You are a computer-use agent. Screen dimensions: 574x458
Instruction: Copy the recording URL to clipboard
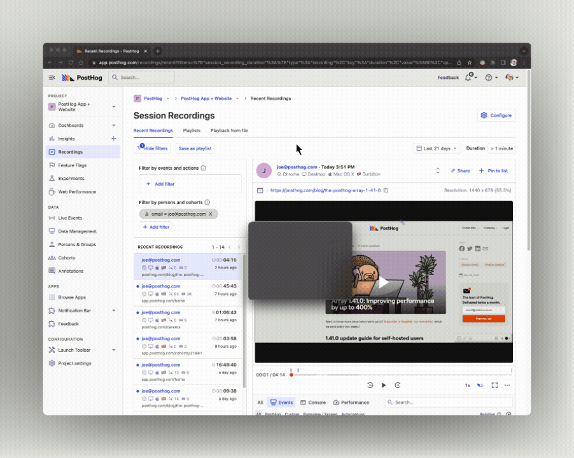[x=386, y=190]
